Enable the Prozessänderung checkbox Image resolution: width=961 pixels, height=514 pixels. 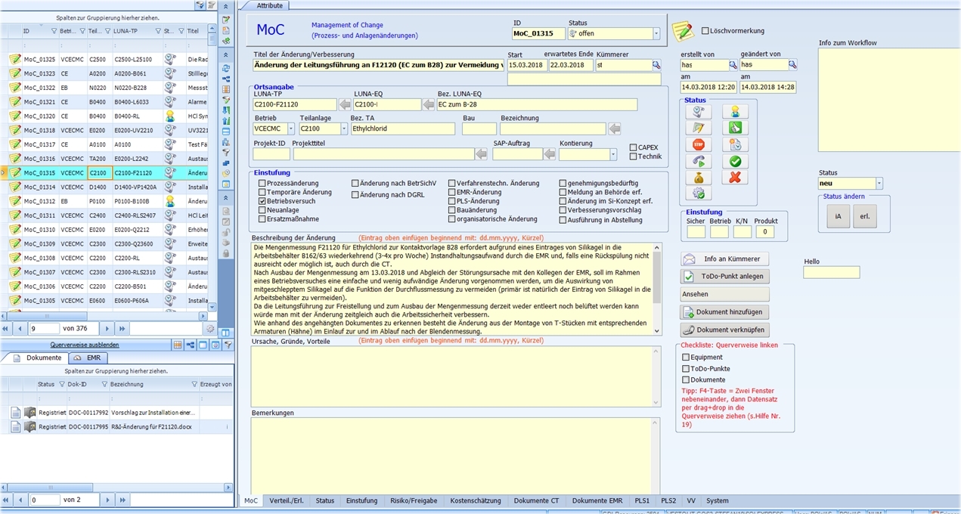(262, 184)
